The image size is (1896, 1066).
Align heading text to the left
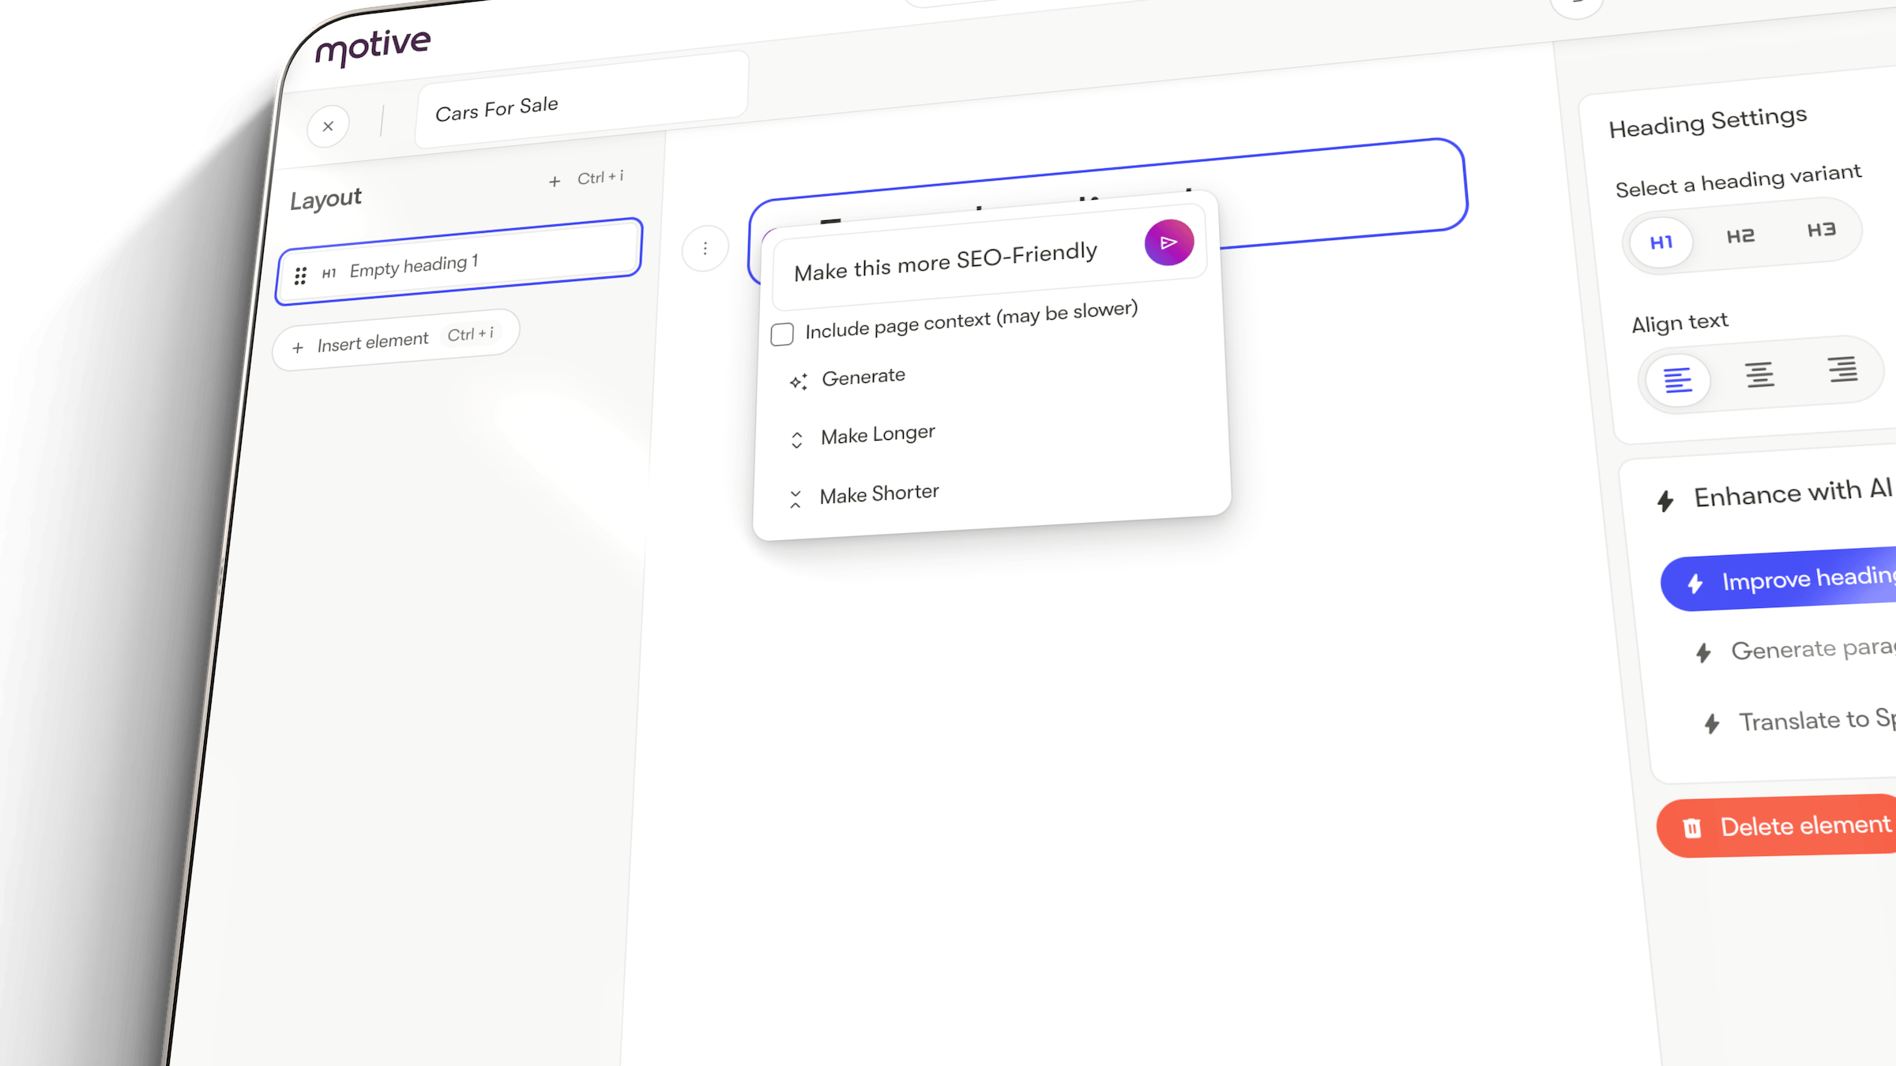pos(1677,380)
